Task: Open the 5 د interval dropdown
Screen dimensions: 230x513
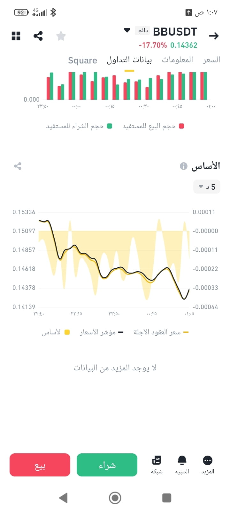Action: click(x=207, y=187)
